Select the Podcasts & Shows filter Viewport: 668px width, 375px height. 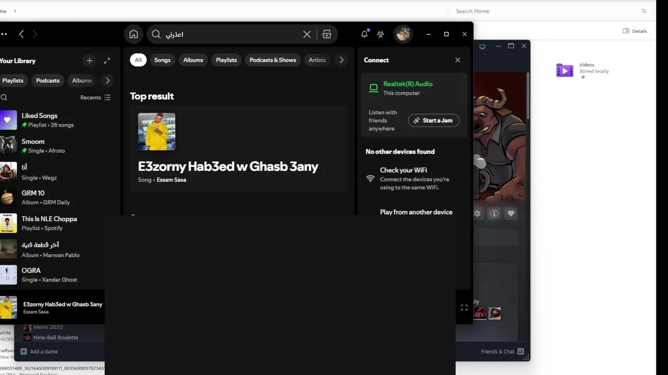point(273,60)
